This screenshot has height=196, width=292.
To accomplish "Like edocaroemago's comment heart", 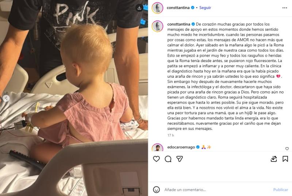I will tap(287, 149).
